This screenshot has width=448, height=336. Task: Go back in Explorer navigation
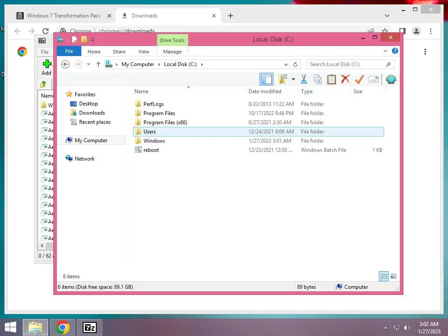pyautogui.click(x=66, y=64)
